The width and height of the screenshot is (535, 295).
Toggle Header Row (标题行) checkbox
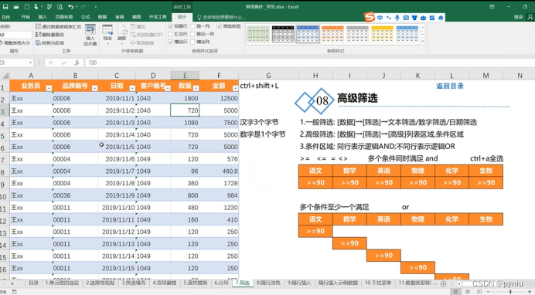(x=171, y=26)
